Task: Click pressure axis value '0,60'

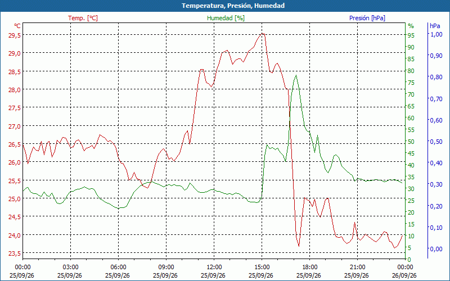Action: point(436,120)
